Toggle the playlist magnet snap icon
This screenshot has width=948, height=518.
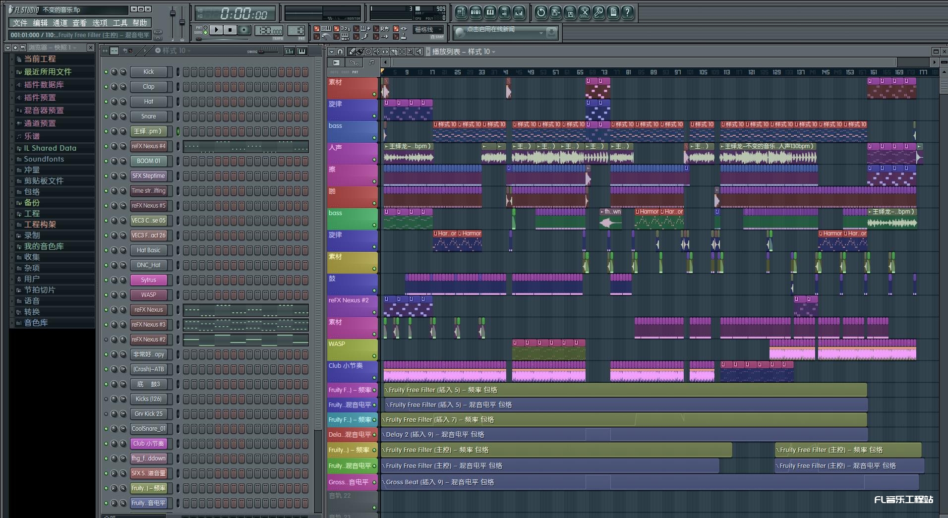(340, 52)
